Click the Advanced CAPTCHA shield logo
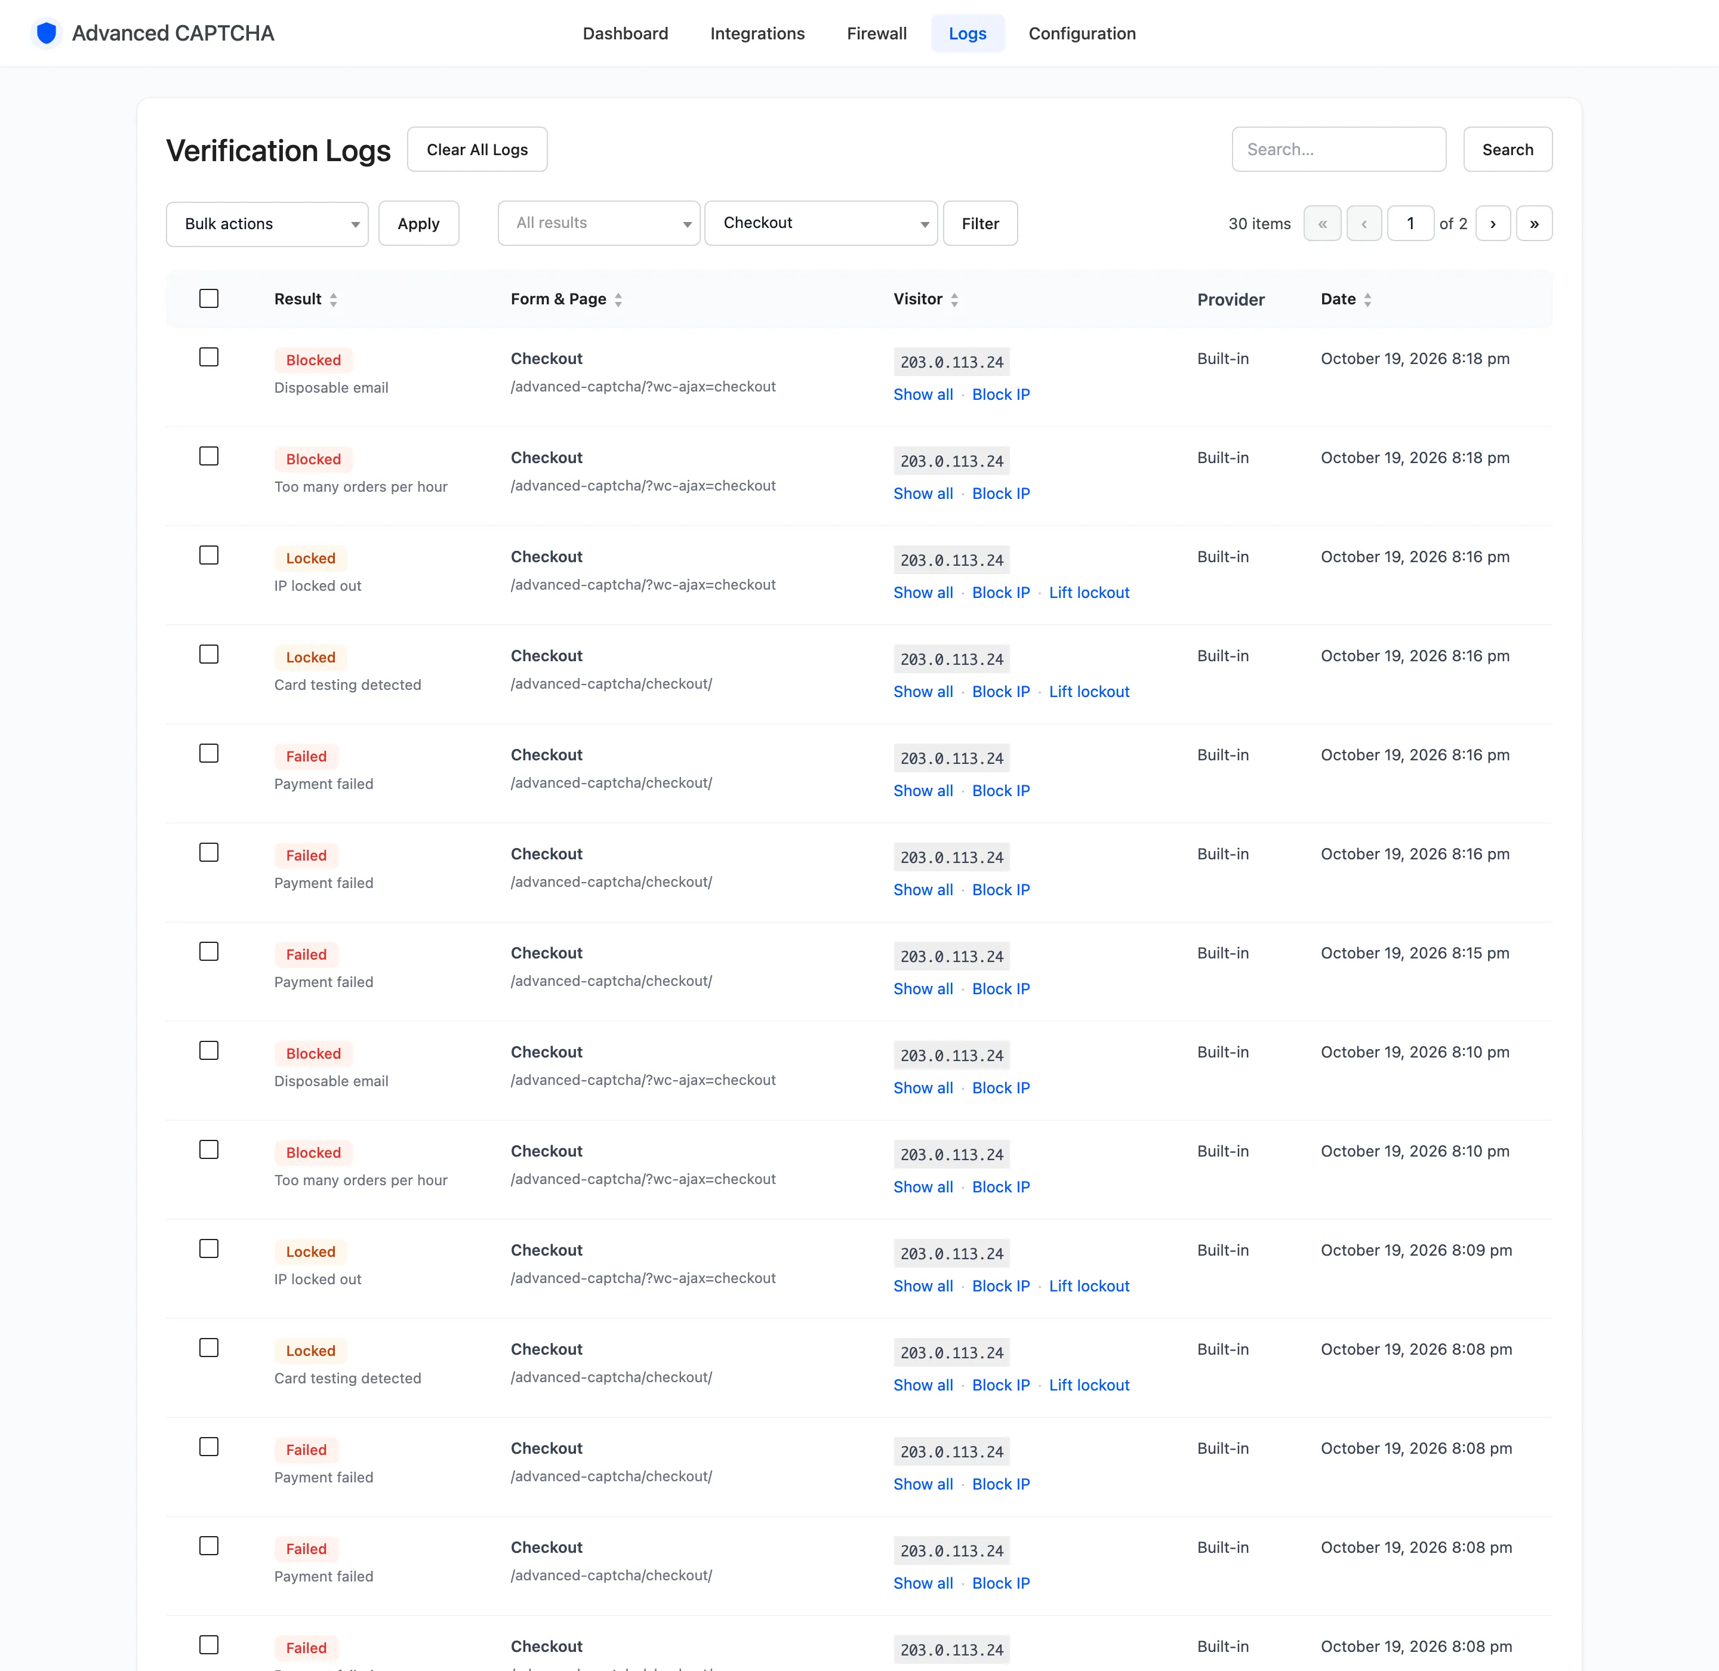The height and width of the screenshot is (1671, 1719). click(x=47, y=33)
